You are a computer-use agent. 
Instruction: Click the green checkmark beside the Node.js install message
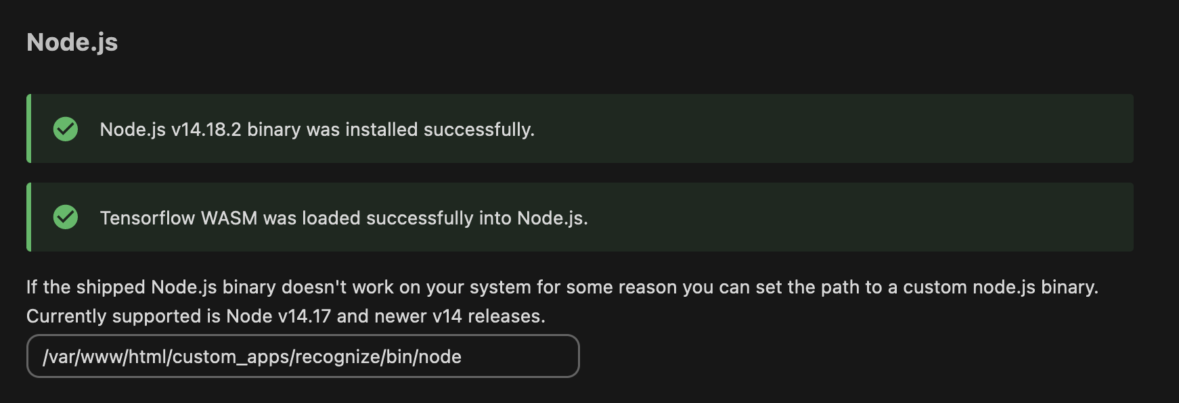(x=65, y=128)
